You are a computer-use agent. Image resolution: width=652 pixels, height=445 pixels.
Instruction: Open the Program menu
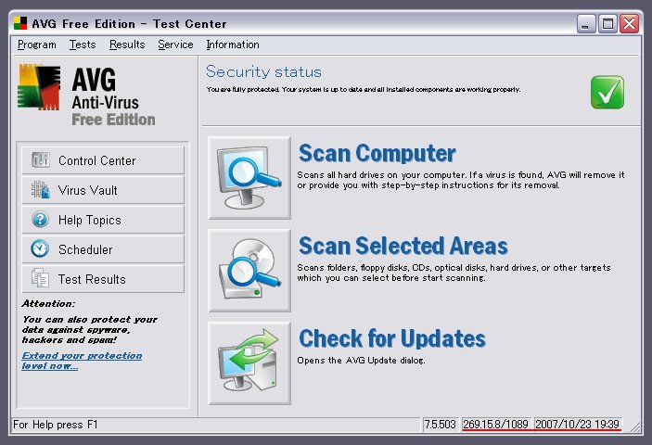[x=36, y=44]
